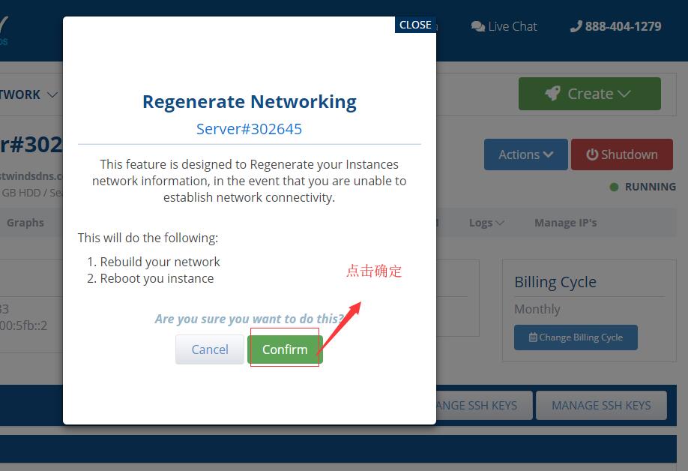Confirm the network regeneration

(284, 349)
